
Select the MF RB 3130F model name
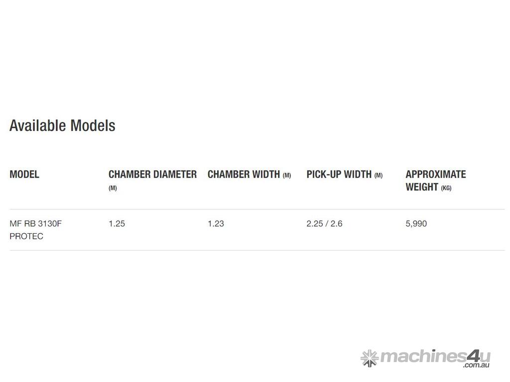coord(36,223)
